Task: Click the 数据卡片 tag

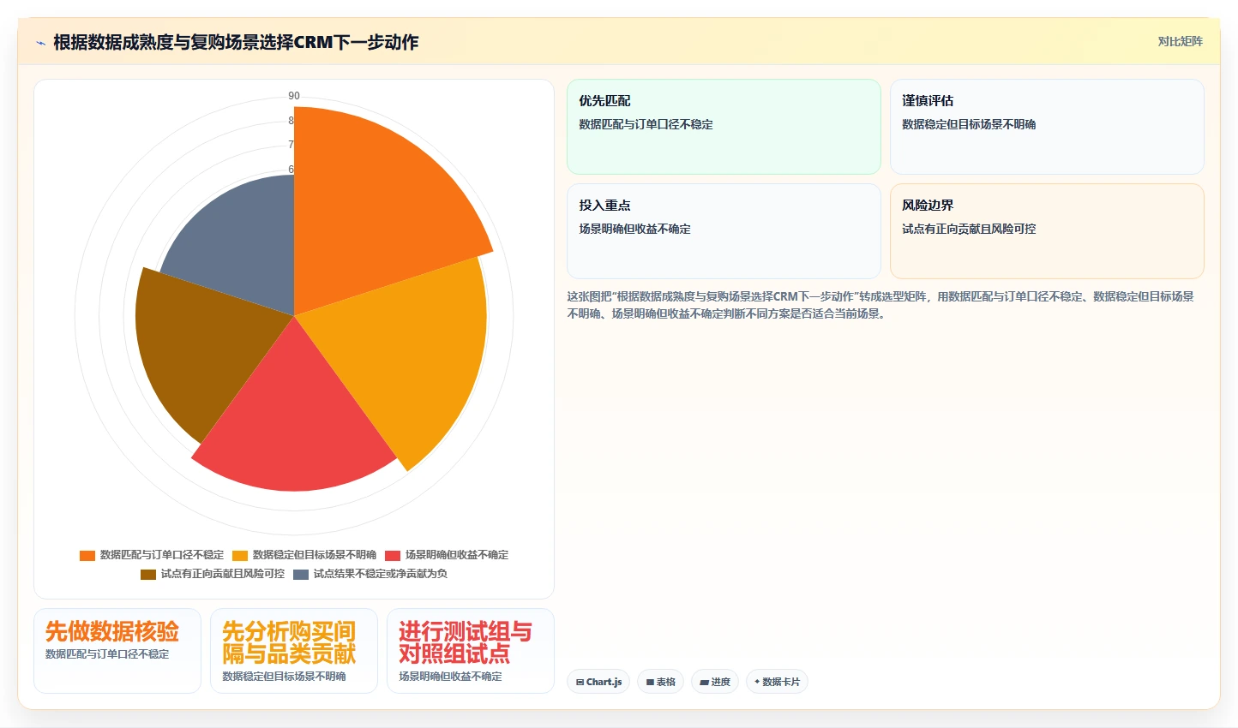Action: (777, 682)
